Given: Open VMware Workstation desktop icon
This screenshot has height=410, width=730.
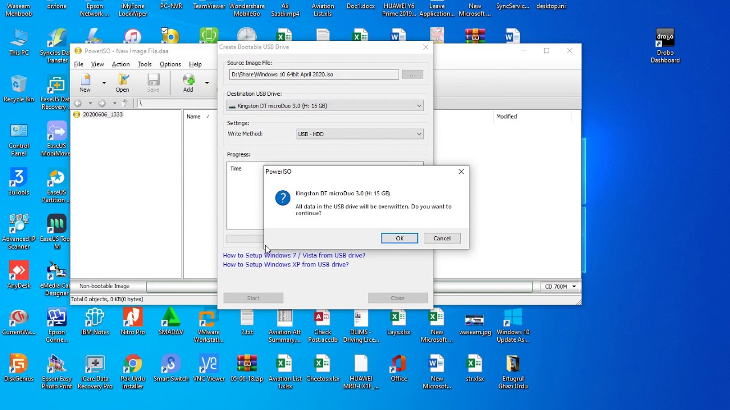Looking at the screenshot, I should pos(209,326).
